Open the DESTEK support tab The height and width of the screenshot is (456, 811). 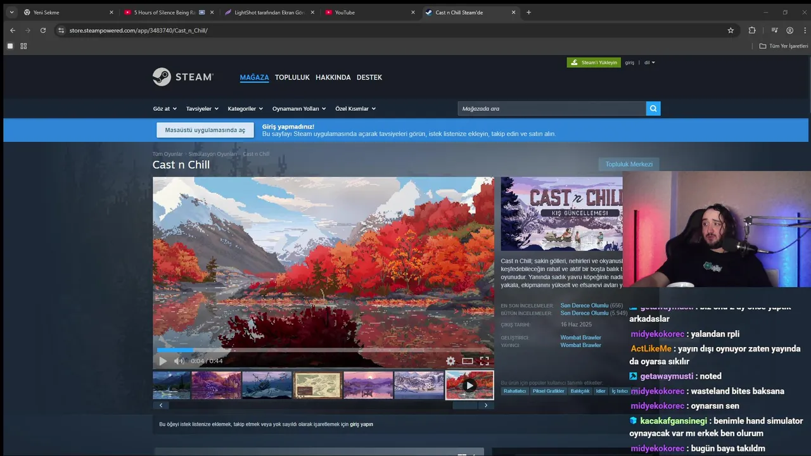tap(369, 77)
